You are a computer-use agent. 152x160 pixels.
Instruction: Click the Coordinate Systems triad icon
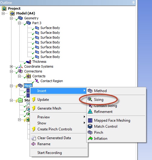(x=21, y=66)
